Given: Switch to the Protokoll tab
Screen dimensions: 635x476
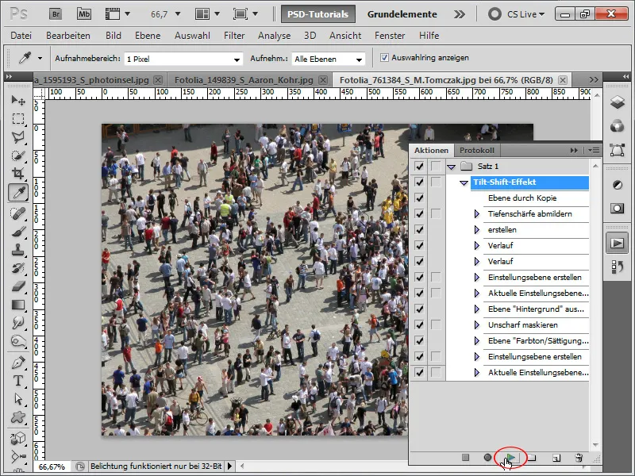Looking at the screenshot, I should click(x=477, y=150).
